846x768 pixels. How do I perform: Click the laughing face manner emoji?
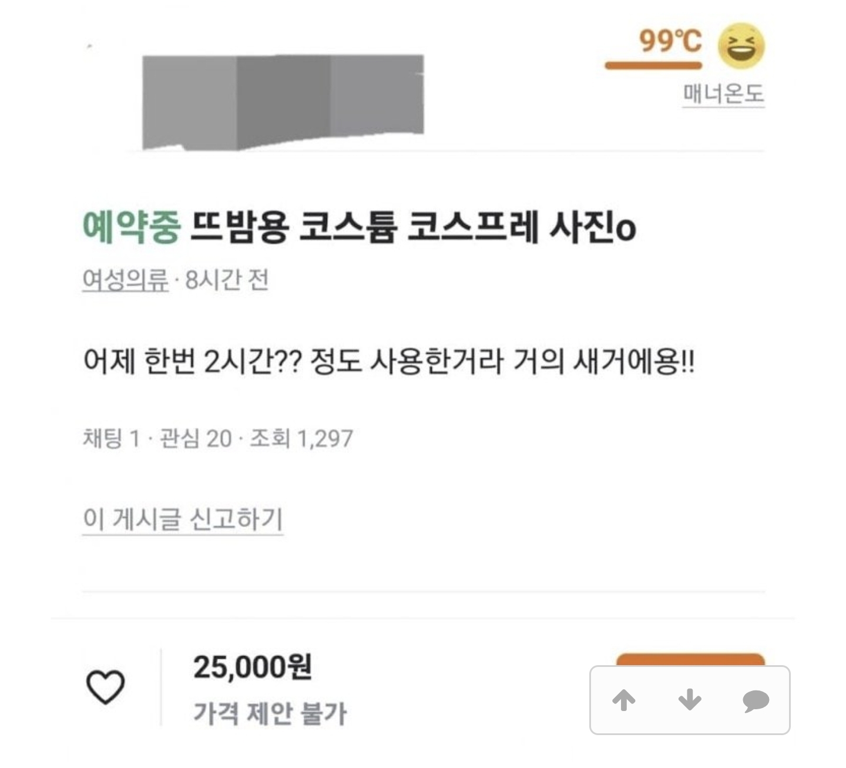click(x=742, y=46)
